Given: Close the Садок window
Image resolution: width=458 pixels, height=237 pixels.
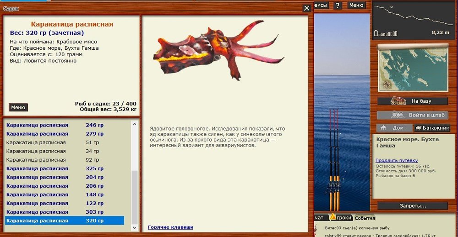Looking at the screenshot, I should 307,8.
